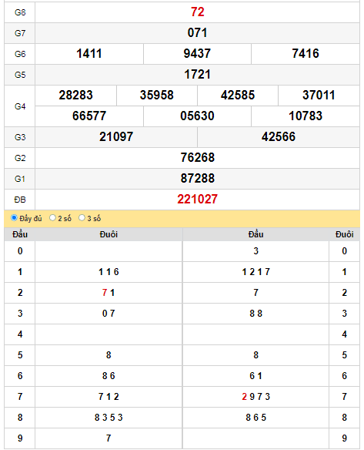The width and height of the screenshot is (364, 450).
Task: Click the G6 number 7416
Action: click(x=306, y=54)
